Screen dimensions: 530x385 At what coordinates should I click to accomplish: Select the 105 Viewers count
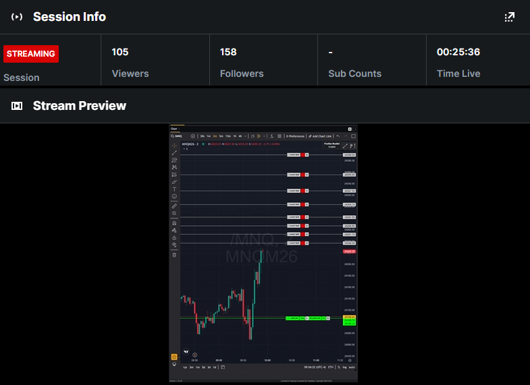(x=120, y=52)
